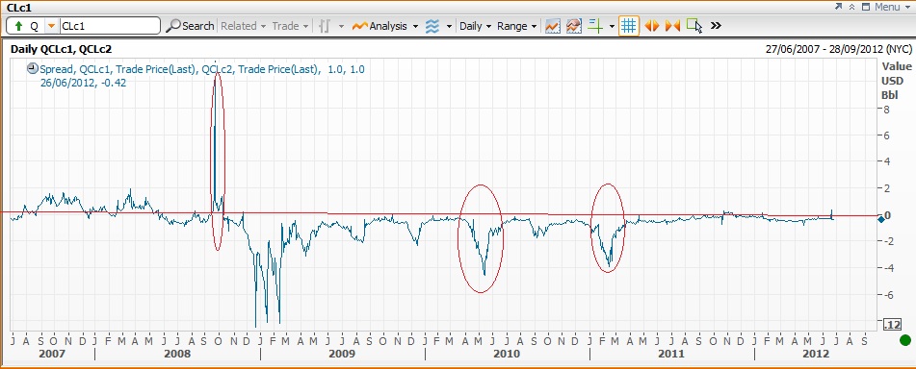Expand the chart type dropdown arrow
Viewport: 916px width, 369px height.
pyautogui.click(x=341, y=26)
